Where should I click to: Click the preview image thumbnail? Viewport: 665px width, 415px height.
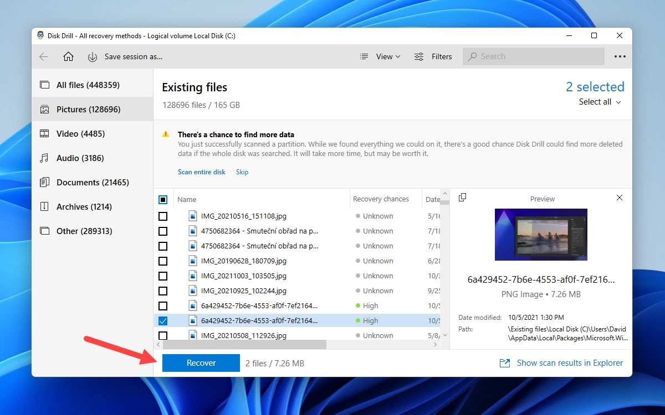click(x=541, y=235)
